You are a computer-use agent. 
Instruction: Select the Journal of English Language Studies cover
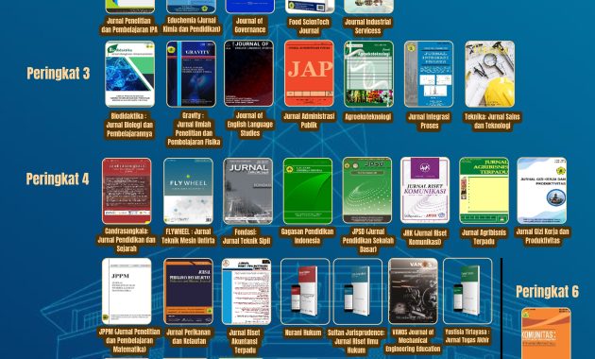pyautogui.click(x=249, y=74)
